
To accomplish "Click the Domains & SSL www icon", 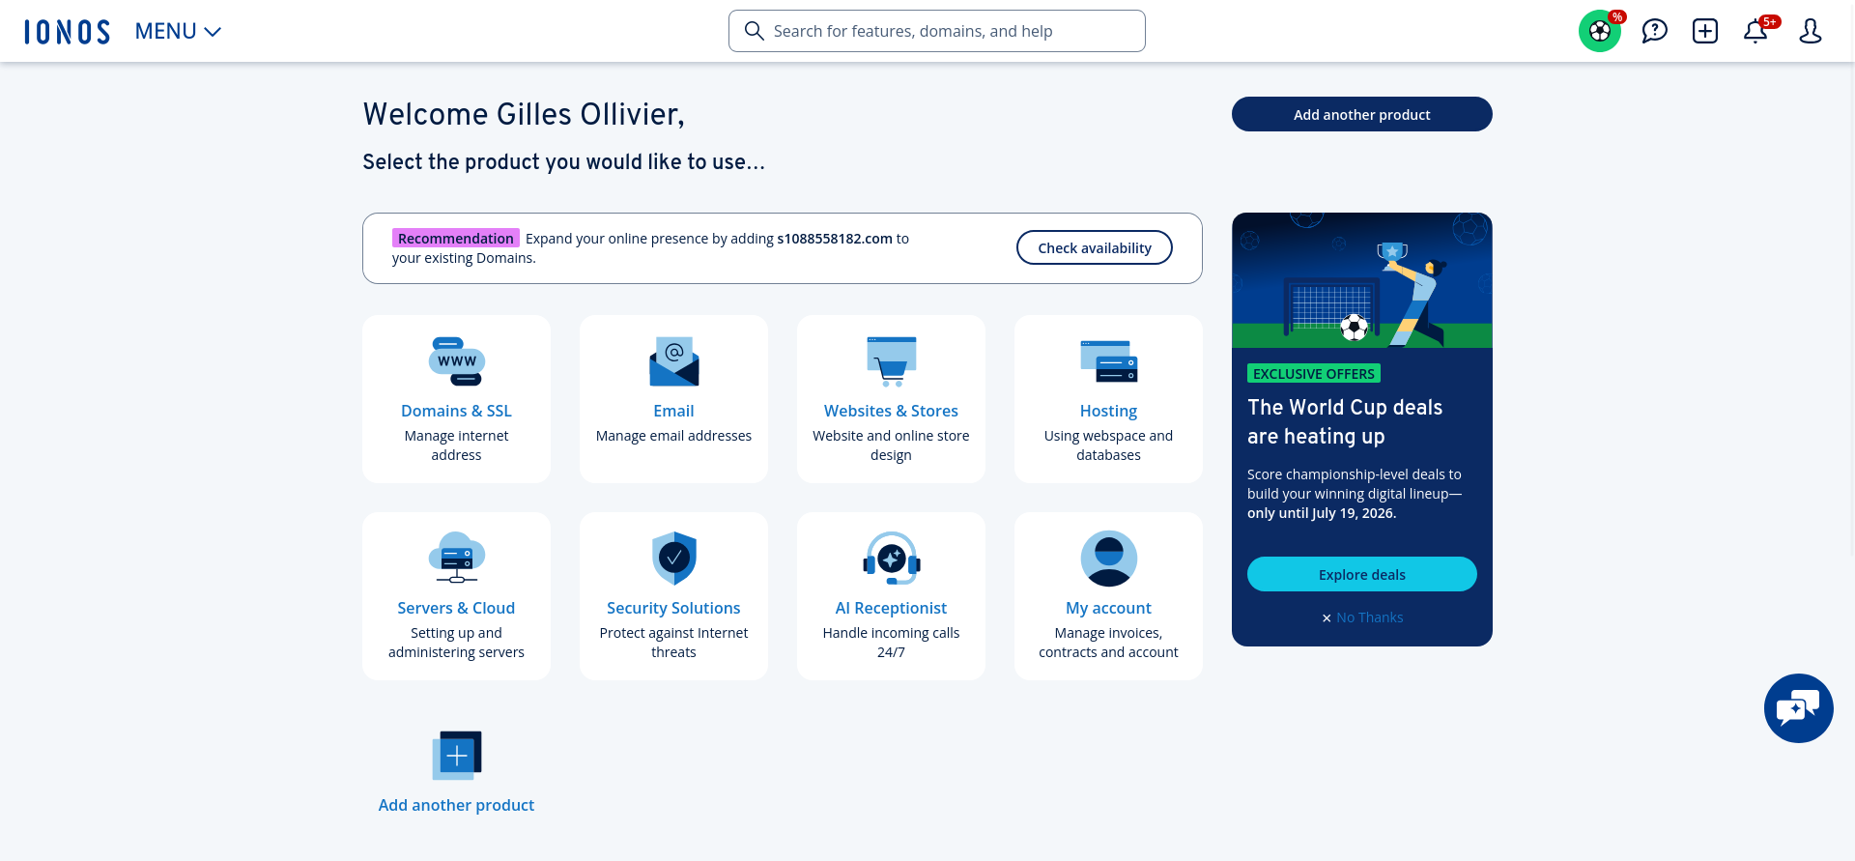I will coord(456,361).
